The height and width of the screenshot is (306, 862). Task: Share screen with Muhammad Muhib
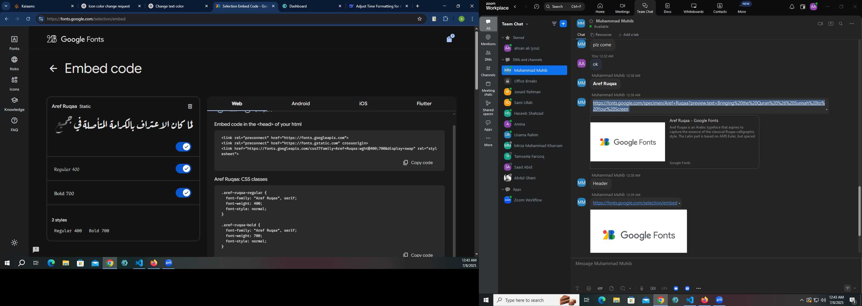831,24
